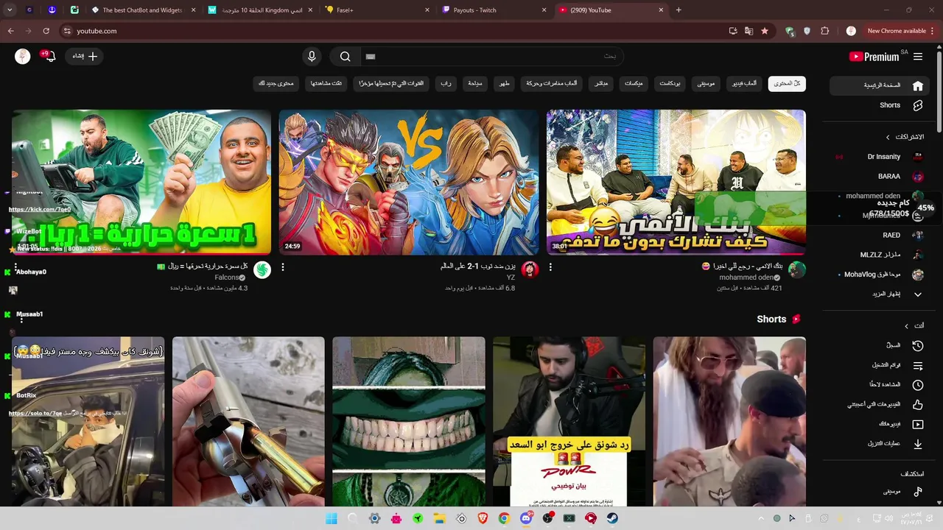Screen dimensions: 943x530
Task: Click the search magnifier button
Action: point(345,57)
